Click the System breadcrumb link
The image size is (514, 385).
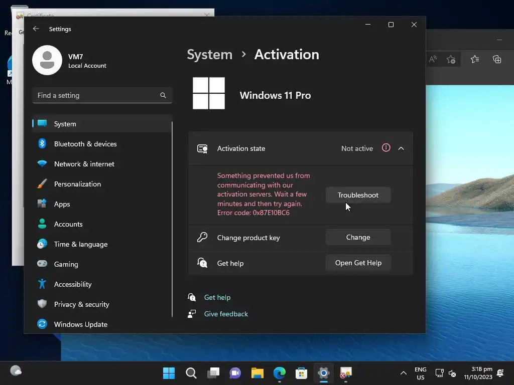pos(209,54)
